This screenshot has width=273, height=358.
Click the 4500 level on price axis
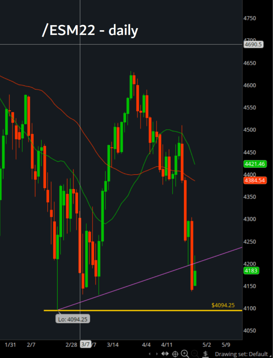pos(249,130)
